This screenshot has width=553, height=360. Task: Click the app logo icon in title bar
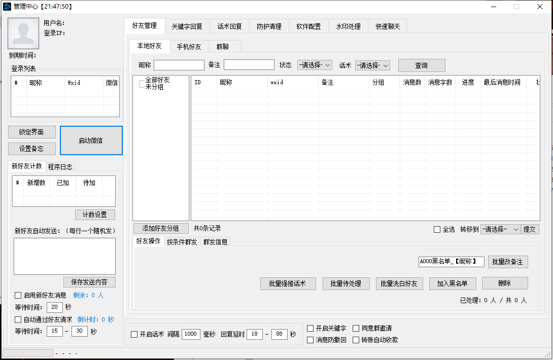pos(7,7)
